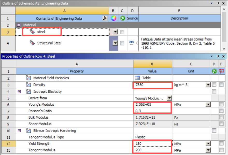Toggle the column C checkbox for Structural Steel
The image size is (228, 155).
(x=122, y=43)
